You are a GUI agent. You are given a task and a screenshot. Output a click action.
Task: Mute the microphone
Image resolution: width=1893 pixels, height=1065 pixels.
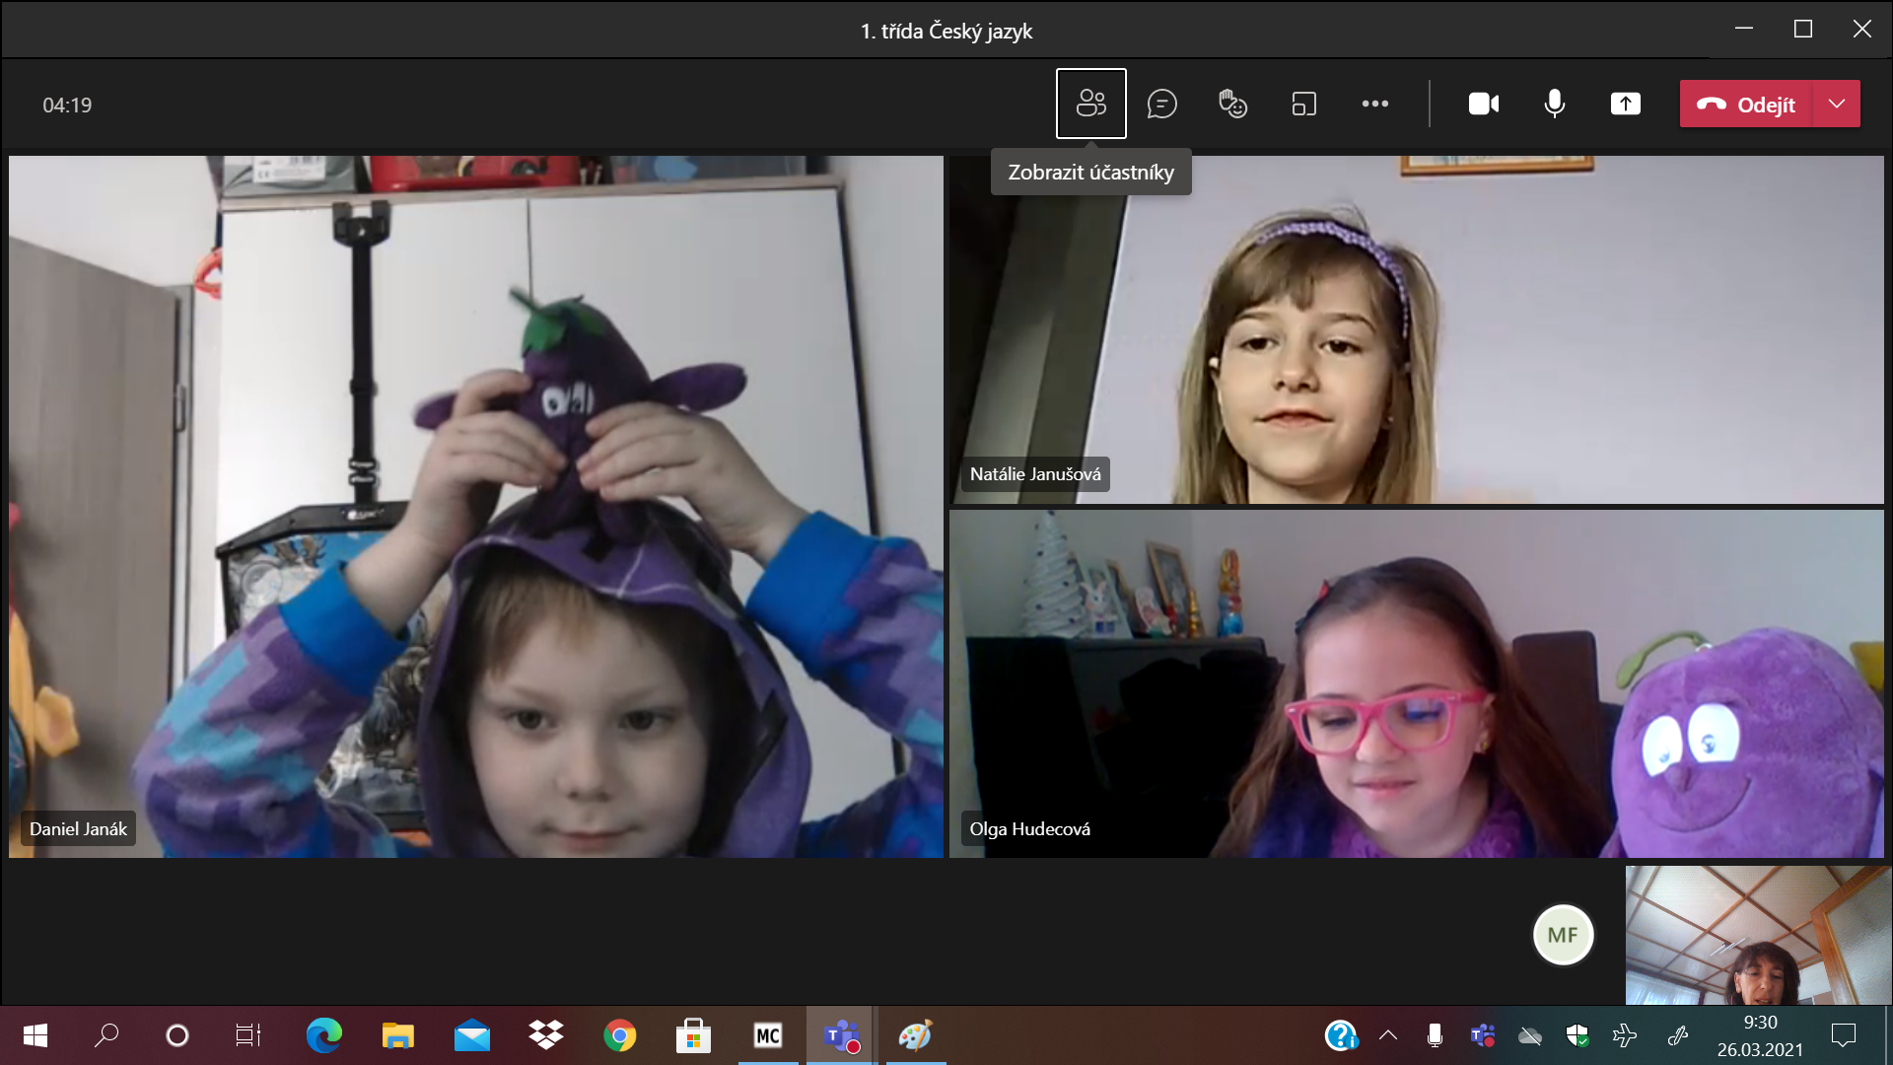coord(1554,104)
